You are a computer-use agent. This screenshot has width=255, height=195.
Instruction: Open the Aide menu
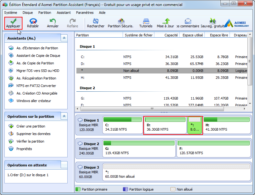click(x=102, y=13)
